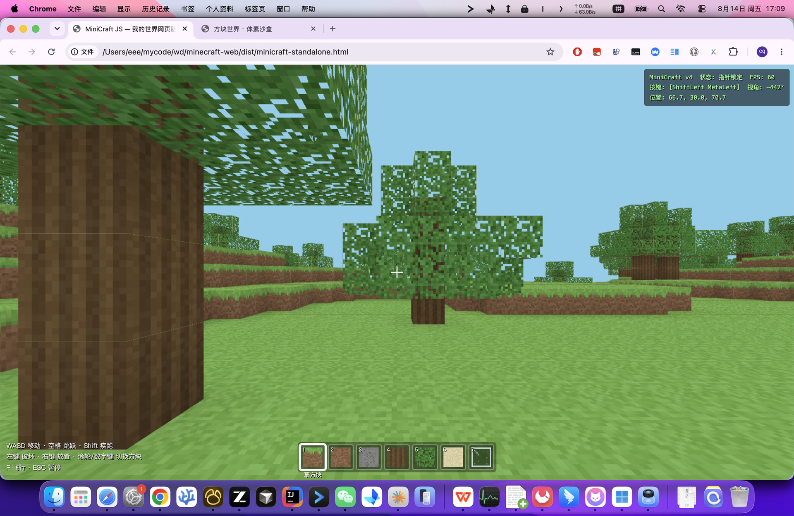794x516 pixels.
Task: Select the leaves block in hotbar slot 5
Action: click(x=425, y=457)
